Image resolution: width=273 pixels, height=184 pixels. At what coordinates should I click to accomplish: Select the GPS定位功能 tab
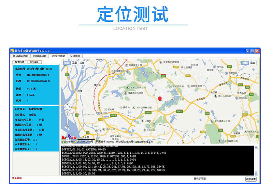58,56
